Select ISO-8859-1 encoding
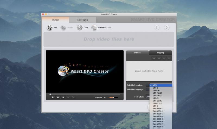The height and width of the screenshot is (129, 217). (161, 108)
